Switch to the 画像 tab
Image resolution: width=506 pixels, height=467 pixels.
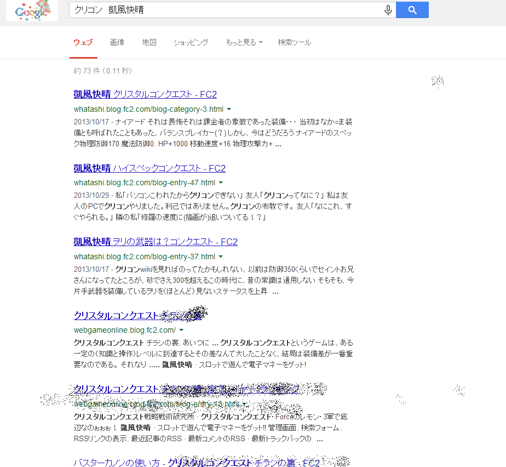point(117,42)
